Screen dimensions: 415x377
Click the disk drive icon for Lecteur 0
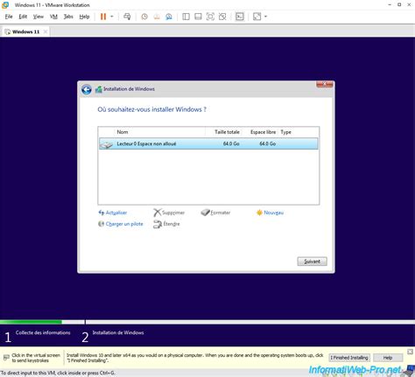(106, 144)
